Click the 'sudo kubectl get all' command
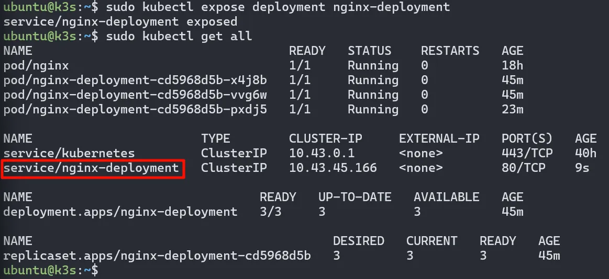The image size is (609, 279). click(179, 37)
